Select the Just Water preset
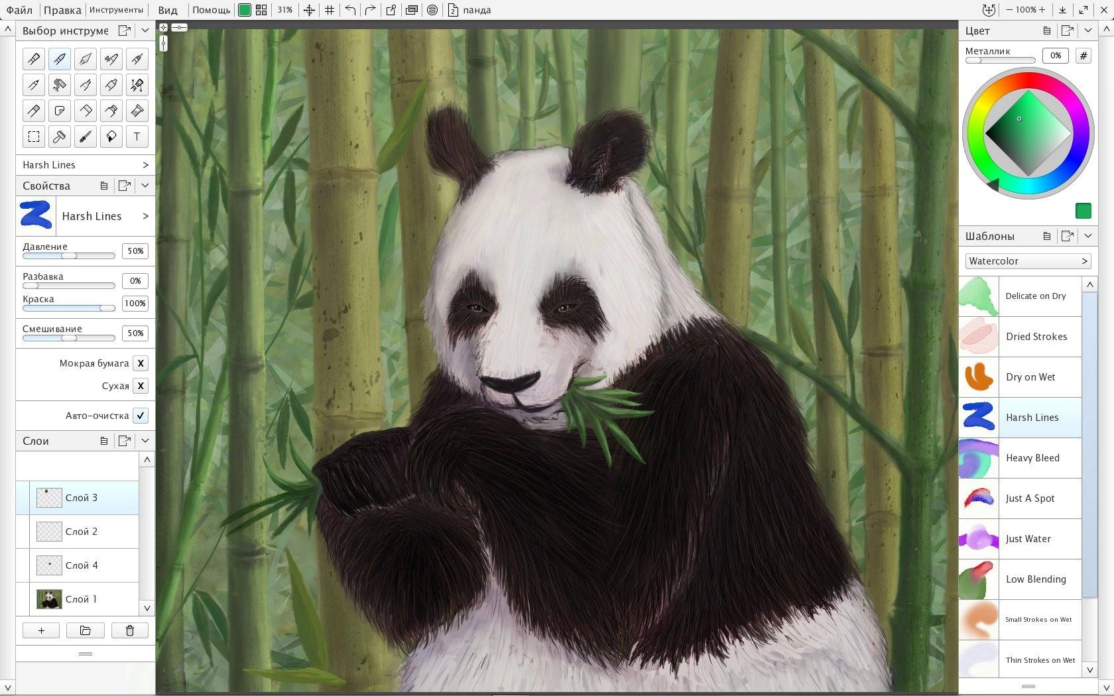 pos(1021,539)
